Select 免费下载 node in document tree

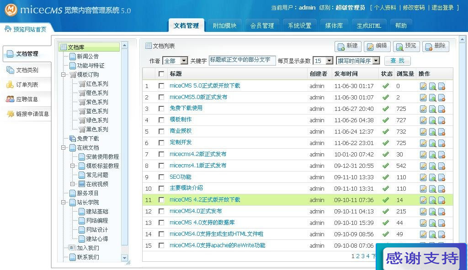pyautogui.click(x=84, y=139)
